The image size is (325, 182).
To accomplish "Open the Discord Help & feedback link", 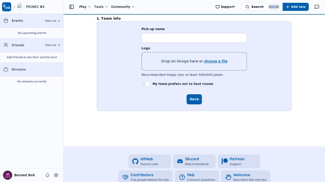I will point(194,161).
